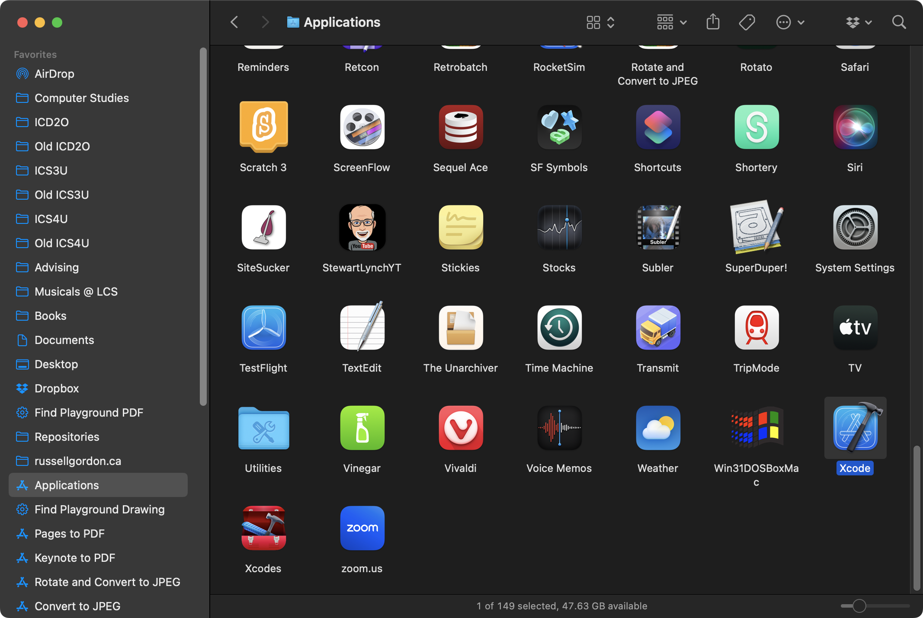Select the Transmit truck icon
Screen dimensions: 923x618
(x=657, y=328)
